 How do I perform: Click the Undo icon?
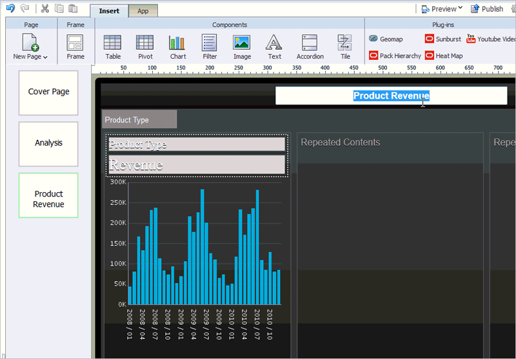click(x=10, y=8)
